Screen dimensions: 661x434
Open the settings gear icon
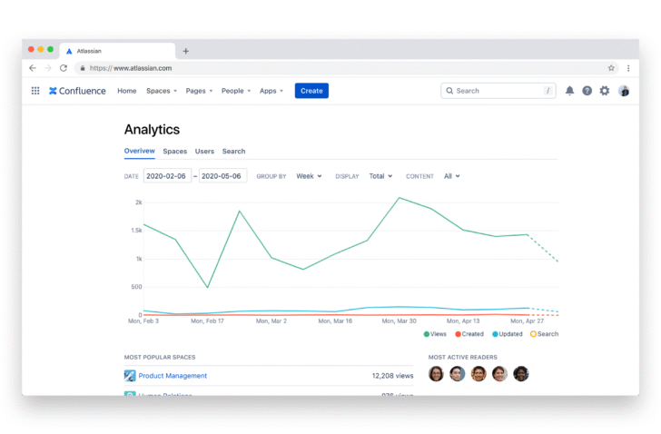coord(605,91)
